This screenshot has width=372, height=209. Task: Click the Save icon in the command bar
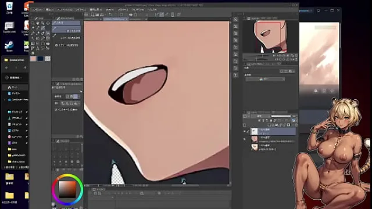(102, 15)
